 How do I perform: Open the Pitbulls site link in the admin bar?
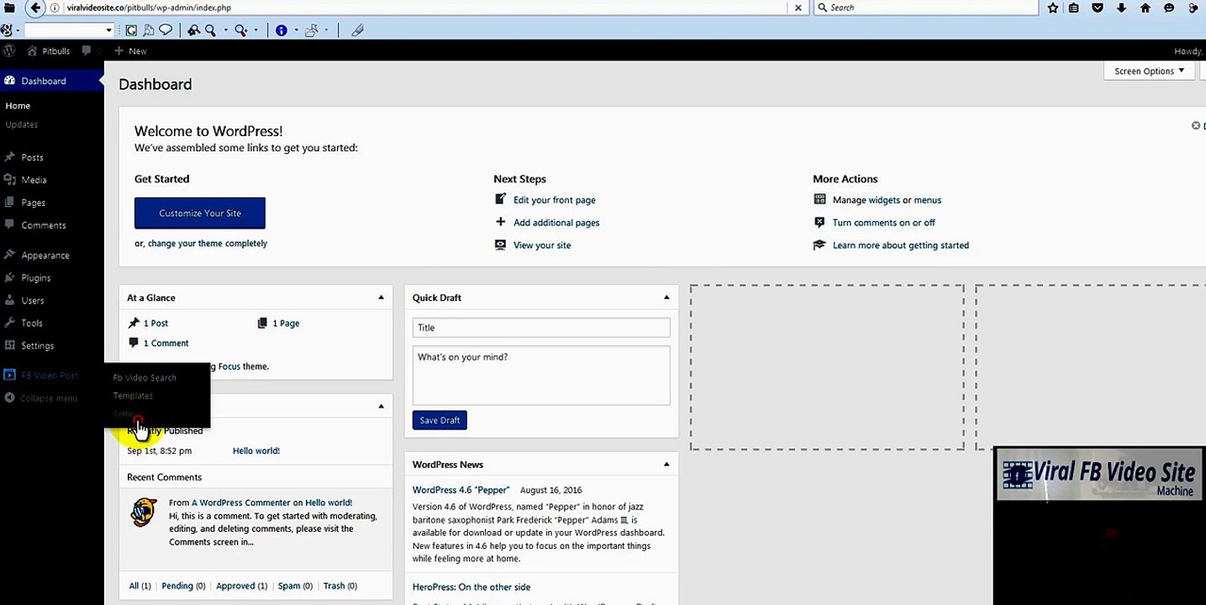click(x=49, y=50)
